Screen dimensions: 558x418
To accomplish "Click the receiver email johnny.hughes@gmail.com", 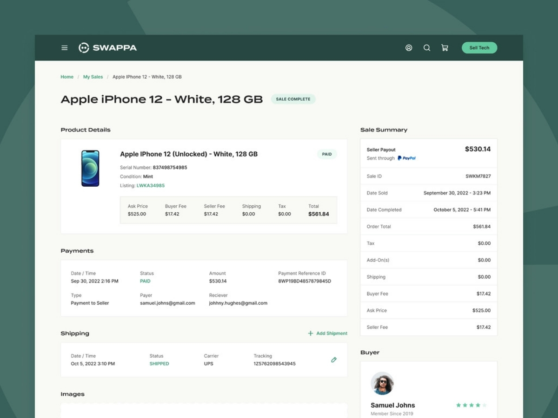I will click(238, 303).
